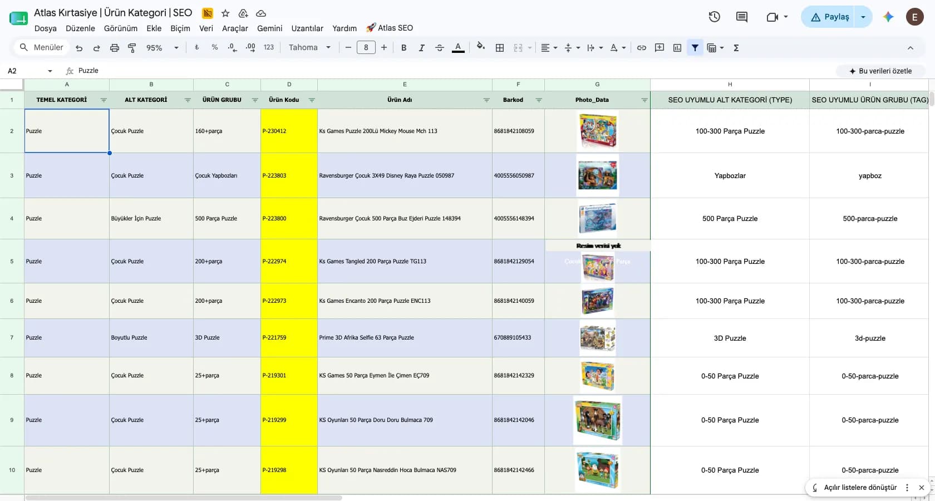Open ALT KATEGORİ filter
Viewport: 935px width, 501px height.
coord(188,100)
